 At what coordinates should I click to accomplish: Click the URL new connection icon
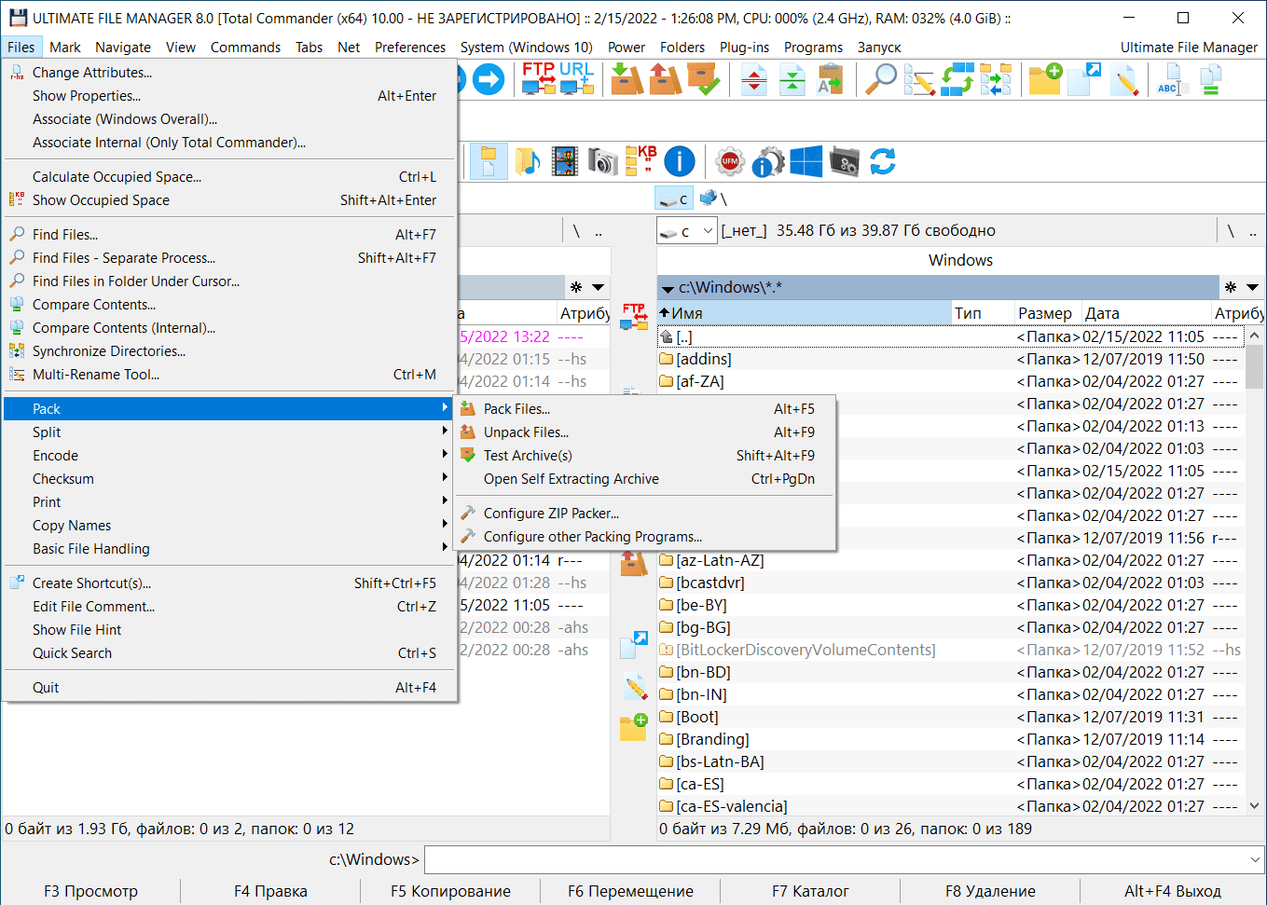577,79
